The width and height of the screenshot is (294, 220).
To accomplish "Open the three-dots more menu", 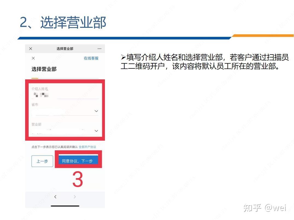I will pos(99,49).
